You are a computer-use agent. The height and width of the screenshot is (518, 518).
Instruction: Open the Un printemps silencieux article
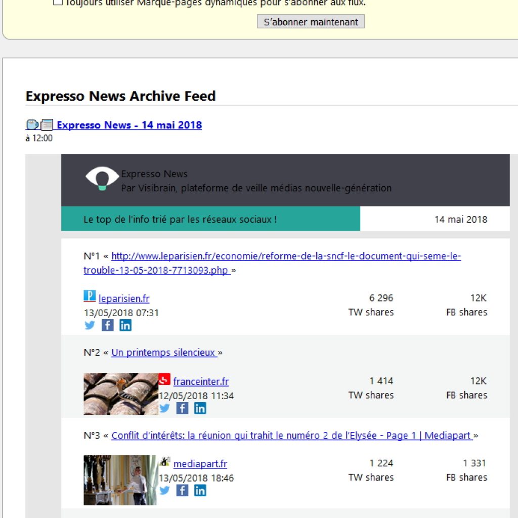164,353
